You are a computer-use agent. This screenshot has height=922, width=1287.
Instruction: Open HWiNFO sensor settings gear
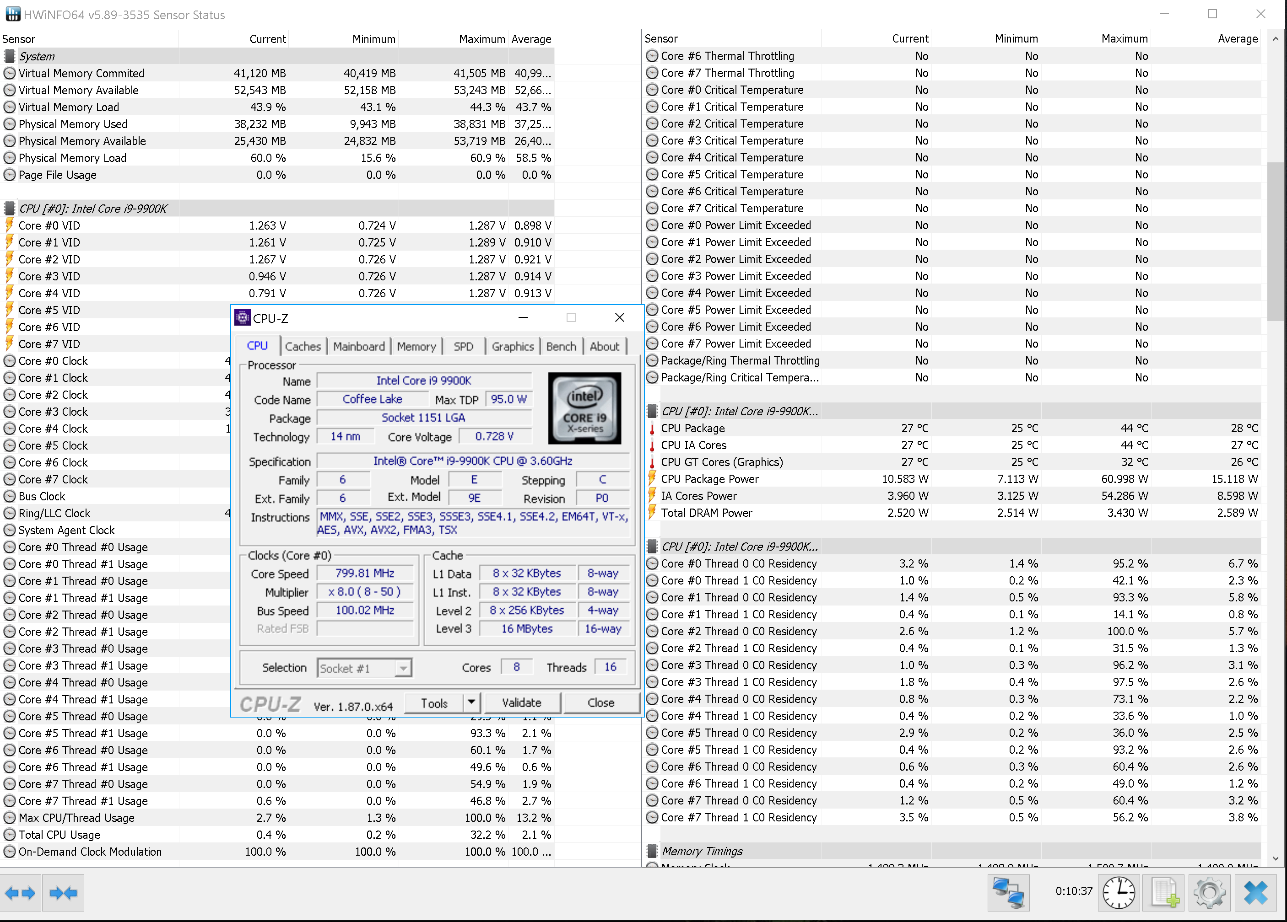[x=1209, y=893]
